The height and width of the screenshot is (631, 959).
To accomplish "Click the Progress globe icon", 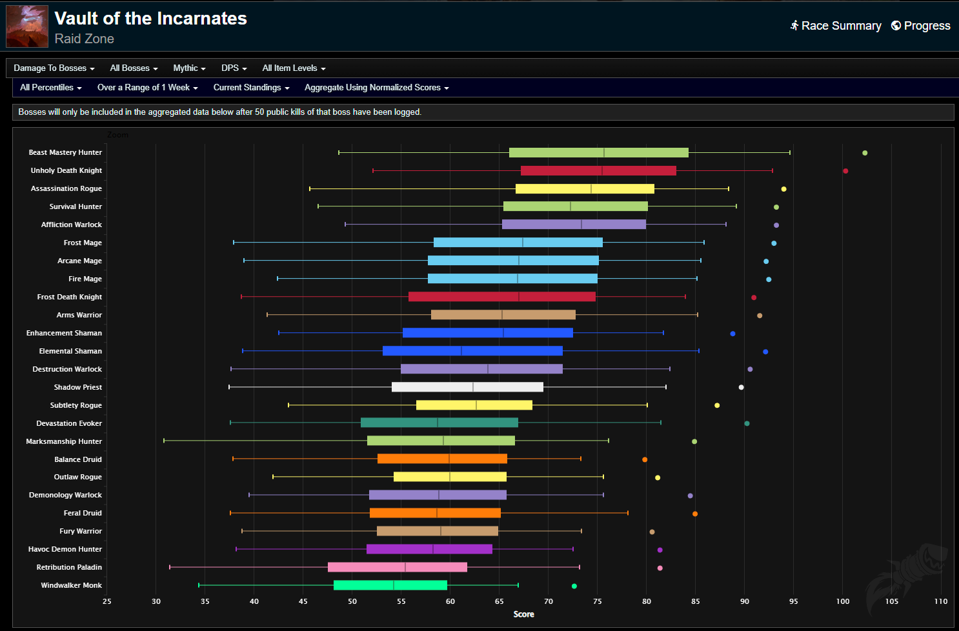I will coord(896,26).
